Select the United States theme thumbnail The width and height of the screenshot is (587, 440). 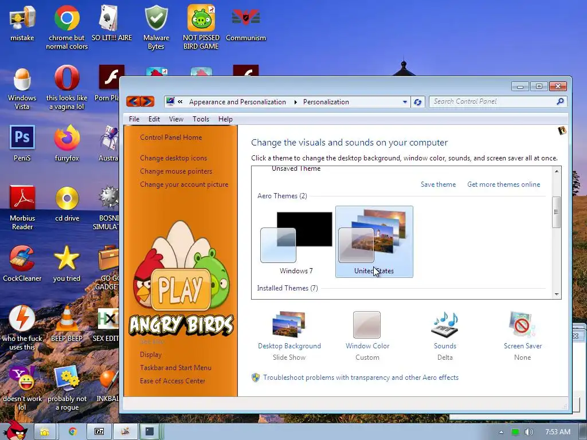(374, 242)
